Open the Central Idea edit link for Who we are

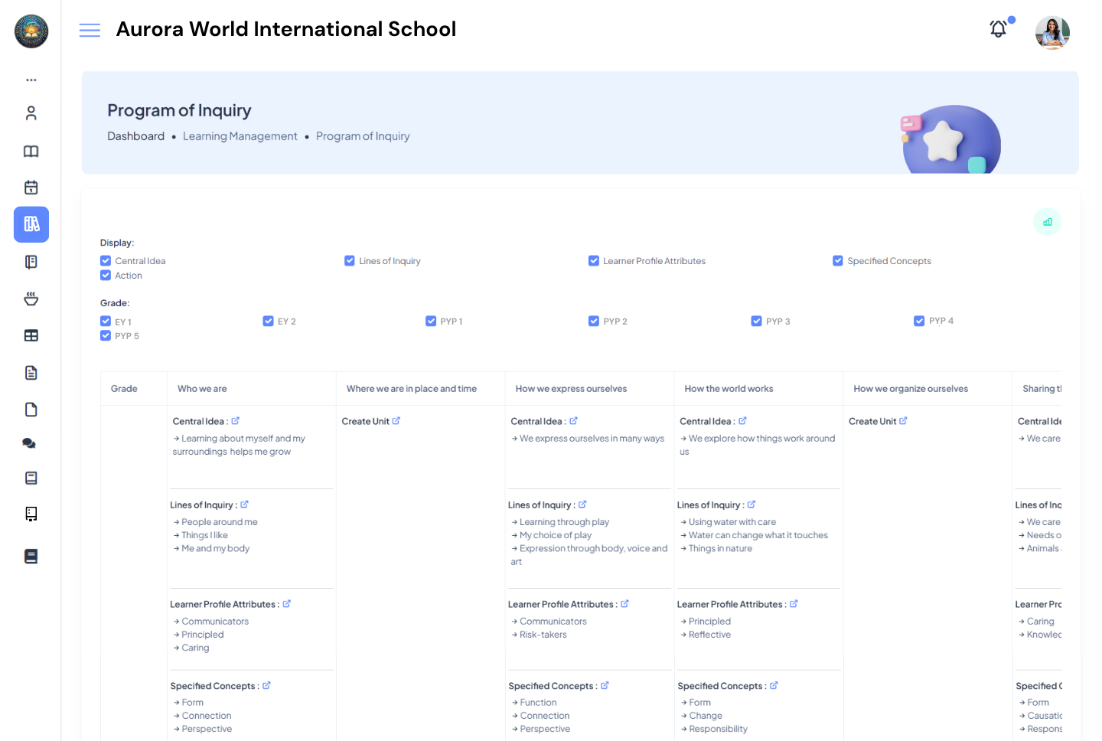tap(236, 421)
